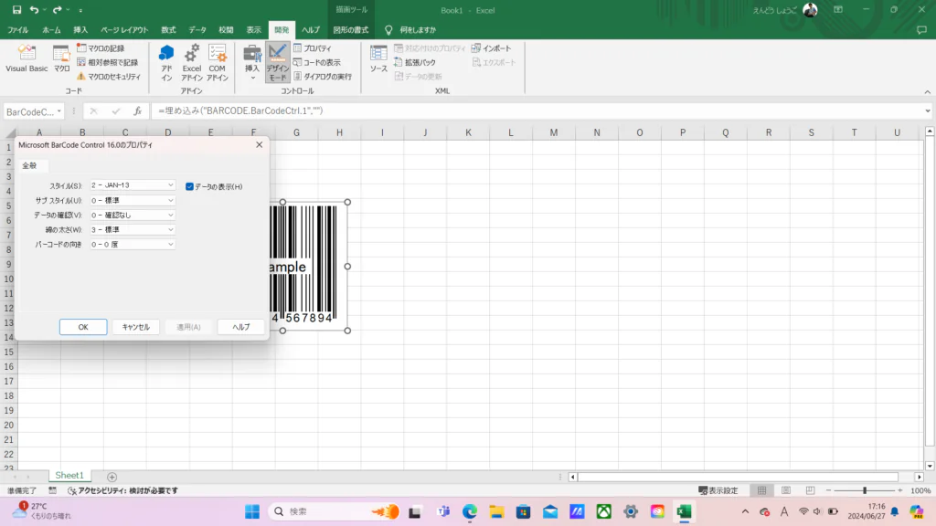
Task: Open Microsoft Edge from the taskbar
Action: click(x=470, y=511)
